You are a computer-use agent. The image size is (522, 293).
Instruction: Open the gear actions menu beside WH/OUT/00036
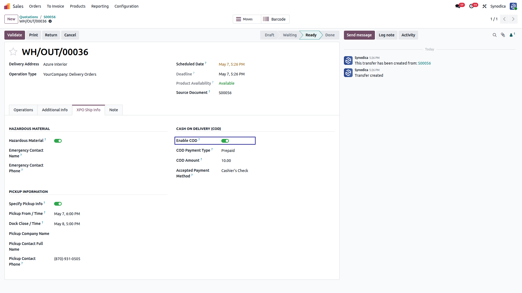pyautogui.click(x=50, y=21)
